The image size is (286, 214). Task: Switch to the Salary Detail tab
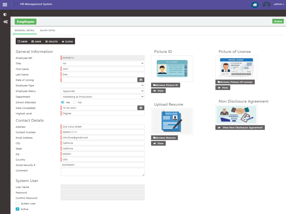pos(47,30)
